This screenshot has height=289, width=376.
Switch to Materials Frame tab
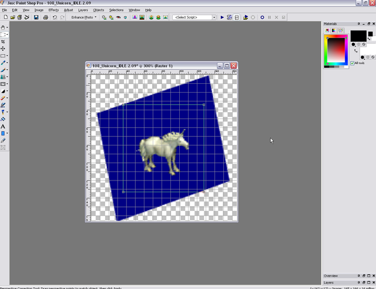327,30
